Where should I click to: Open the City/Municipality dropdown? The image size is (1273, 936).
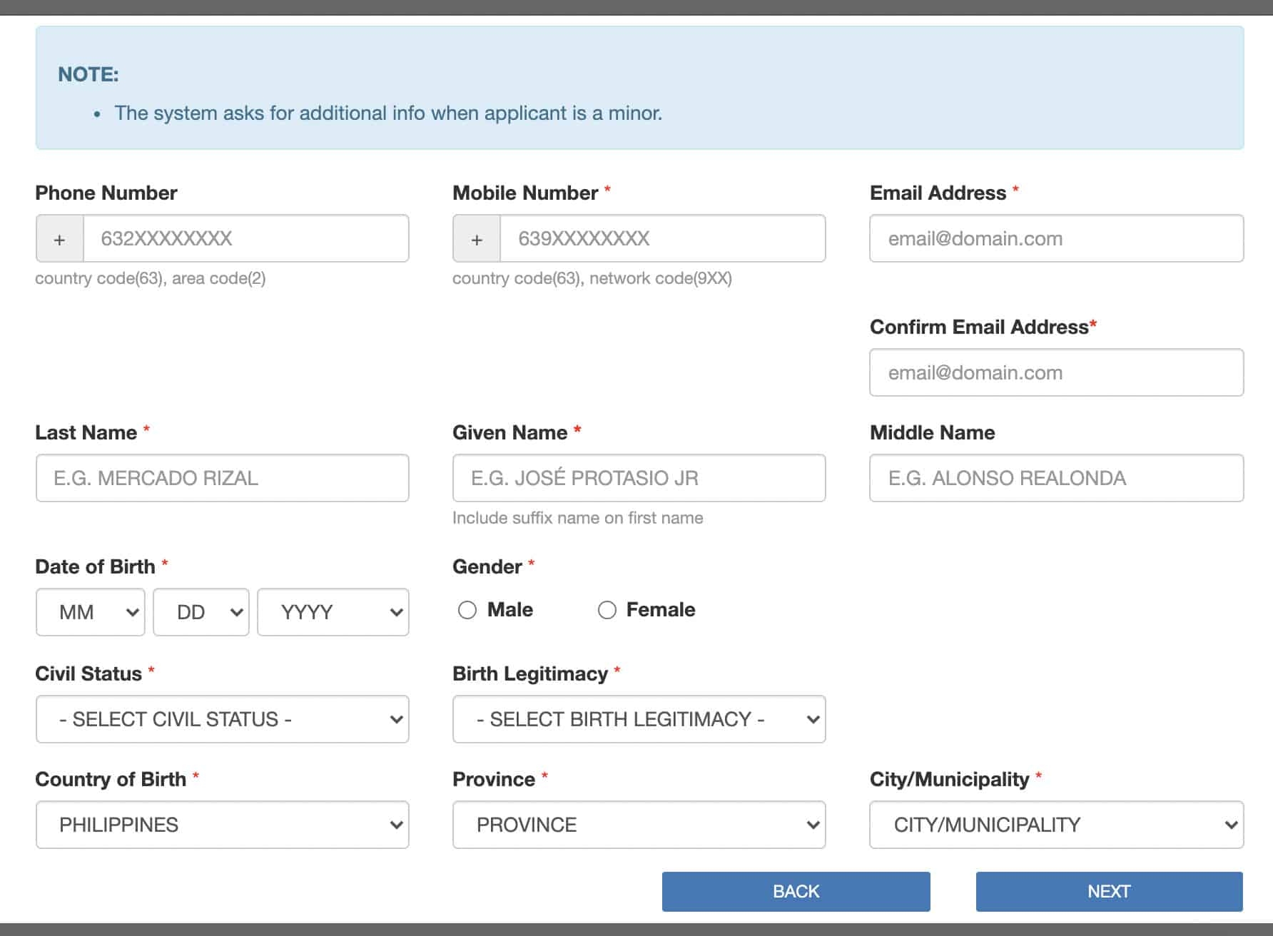tap(1055, 825)
